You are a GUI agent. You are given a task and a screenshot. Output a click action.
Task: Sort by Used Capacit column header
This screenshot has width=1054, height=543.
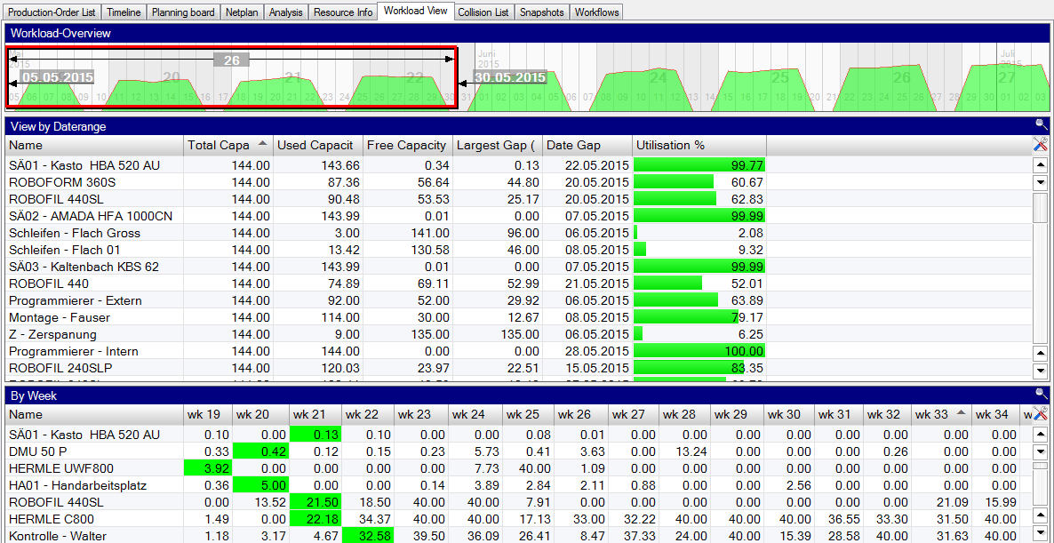tap(318, 145)
